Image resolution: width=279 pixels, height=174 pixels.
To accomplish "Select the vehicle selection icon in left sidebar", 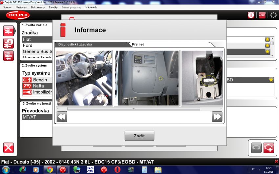I will (x=9, y=31).
